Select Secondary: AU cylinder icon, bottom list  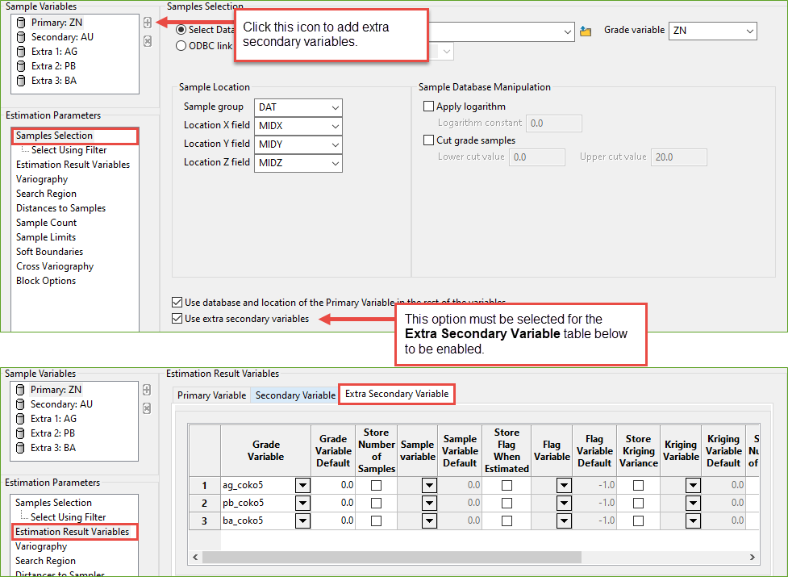point(21,404)
